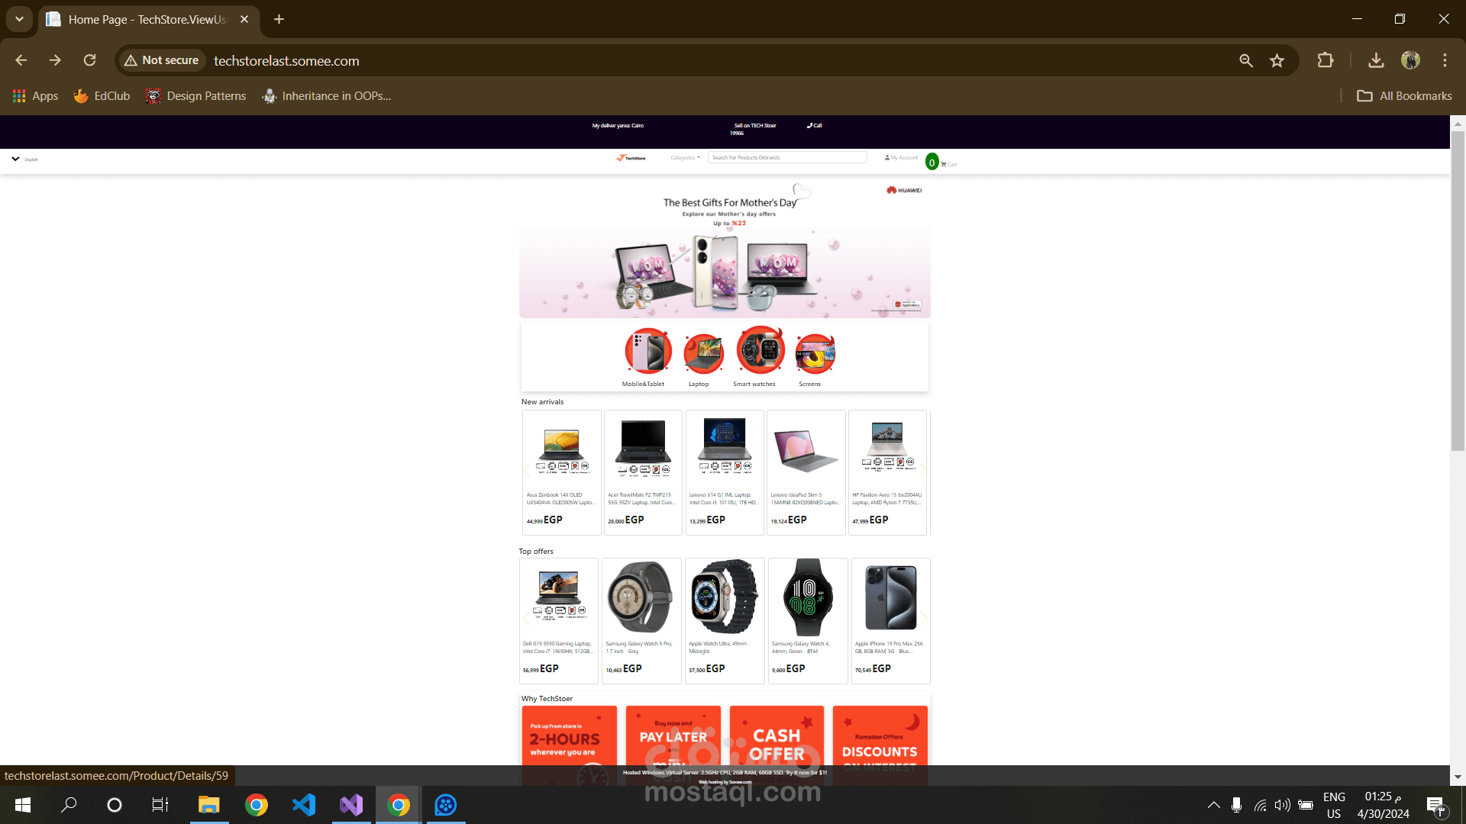Screen dimensions: 1466x824
Task: Expand the Categories dropdown menu
Action: (685, 158)
